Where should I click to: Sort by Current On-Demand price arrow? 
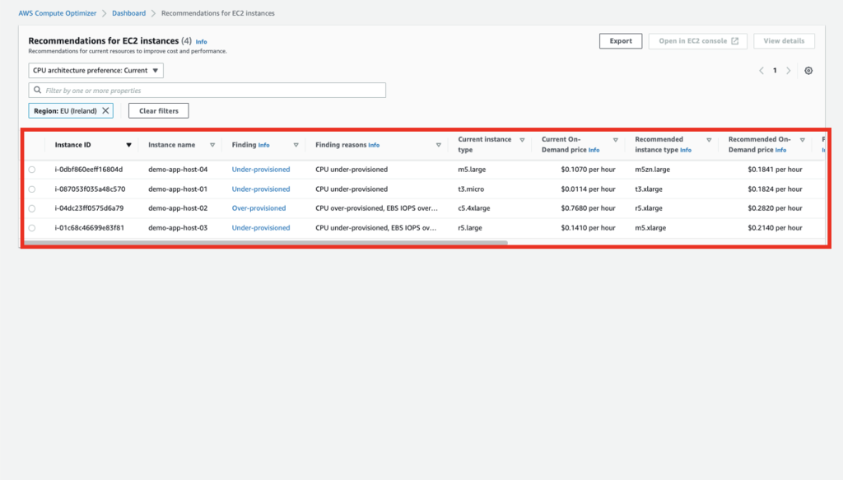[616, 140]
